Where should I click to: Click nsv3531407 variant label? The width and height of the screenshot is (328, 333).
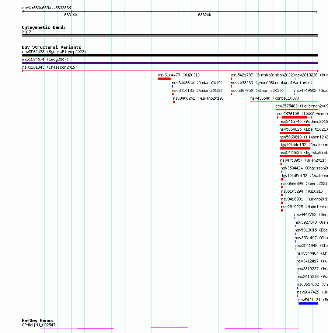point(311,238)
